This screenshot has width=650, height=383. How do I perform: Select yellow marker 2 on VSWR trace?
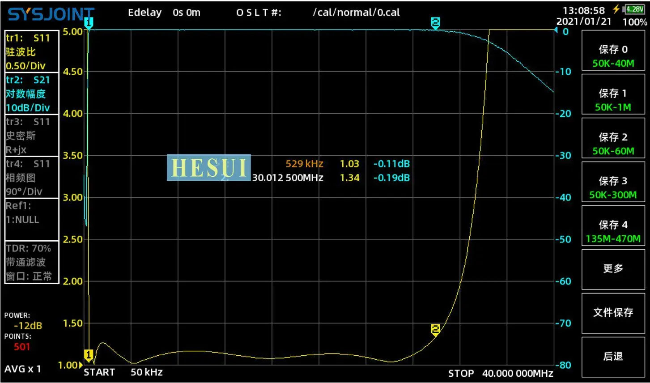(x=435, y=331)
